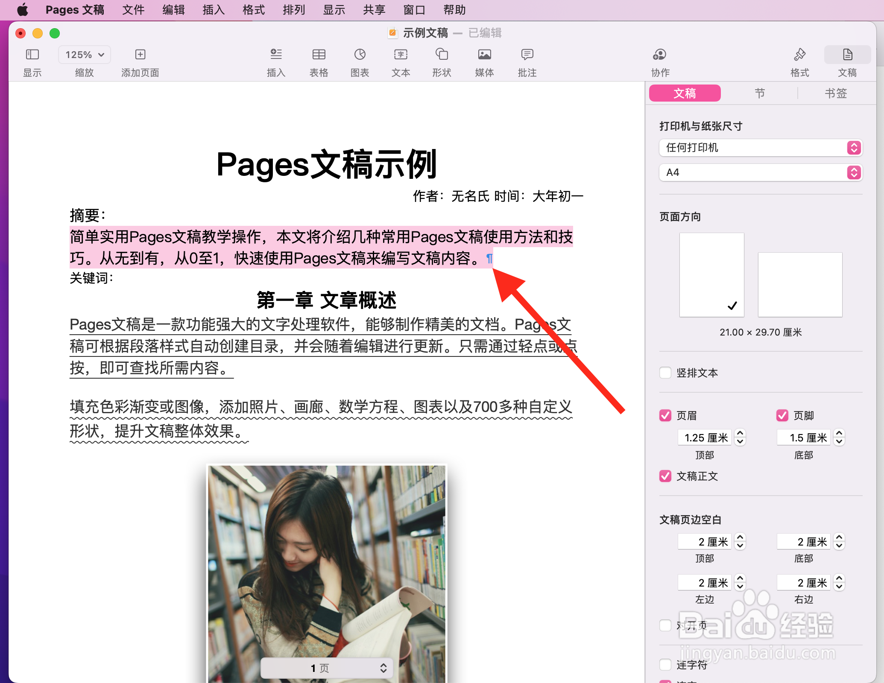This screenshot has width=884, height=683.
Task: Switch to the 文稿 inspector tab
Action: coord(685,93)
